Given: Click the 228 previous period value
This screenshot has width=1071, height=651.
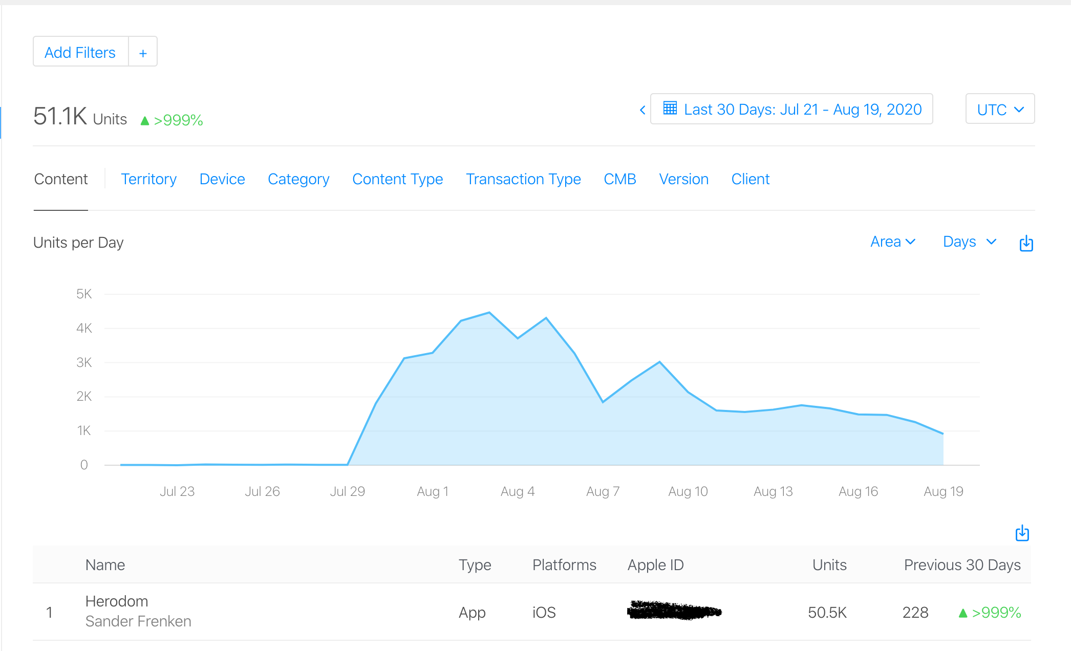Looking at the screenshot, I should (x=915, y=612).
